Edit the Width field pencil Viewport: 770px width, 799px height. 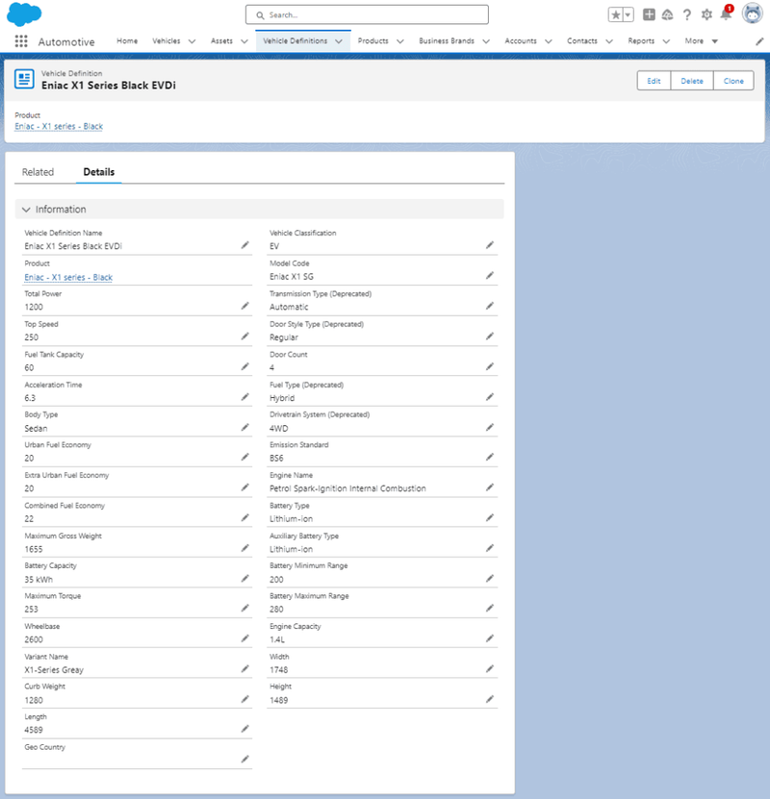(x=490, y=668)
